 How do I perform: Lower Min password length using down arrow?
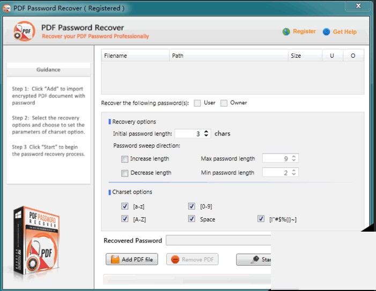[294, 174]
